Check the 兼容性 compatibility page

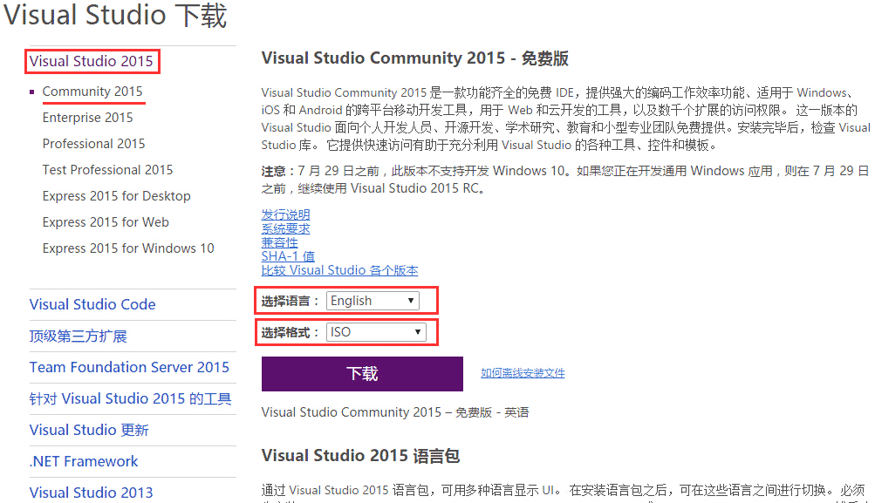(x=278, y=242)
